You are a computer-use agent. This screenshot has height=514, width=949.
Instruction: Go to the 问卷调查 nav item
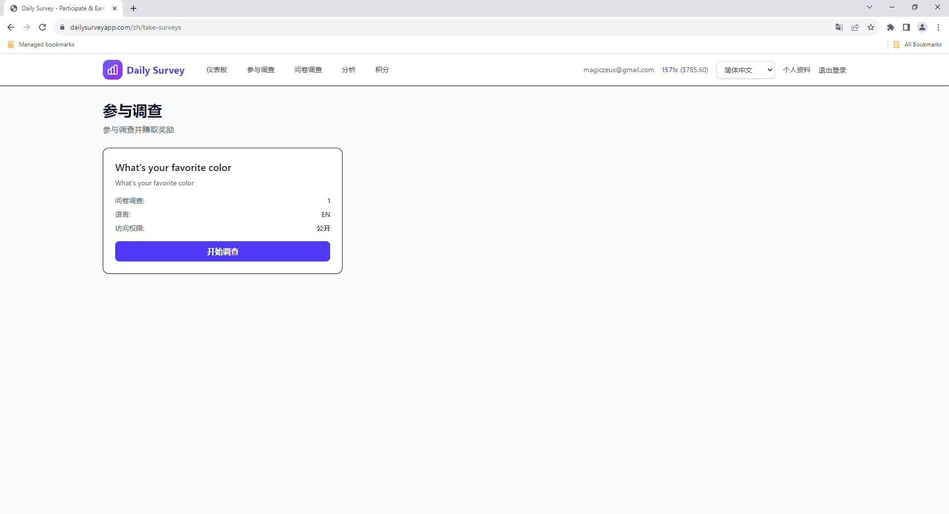coord(308,70)
